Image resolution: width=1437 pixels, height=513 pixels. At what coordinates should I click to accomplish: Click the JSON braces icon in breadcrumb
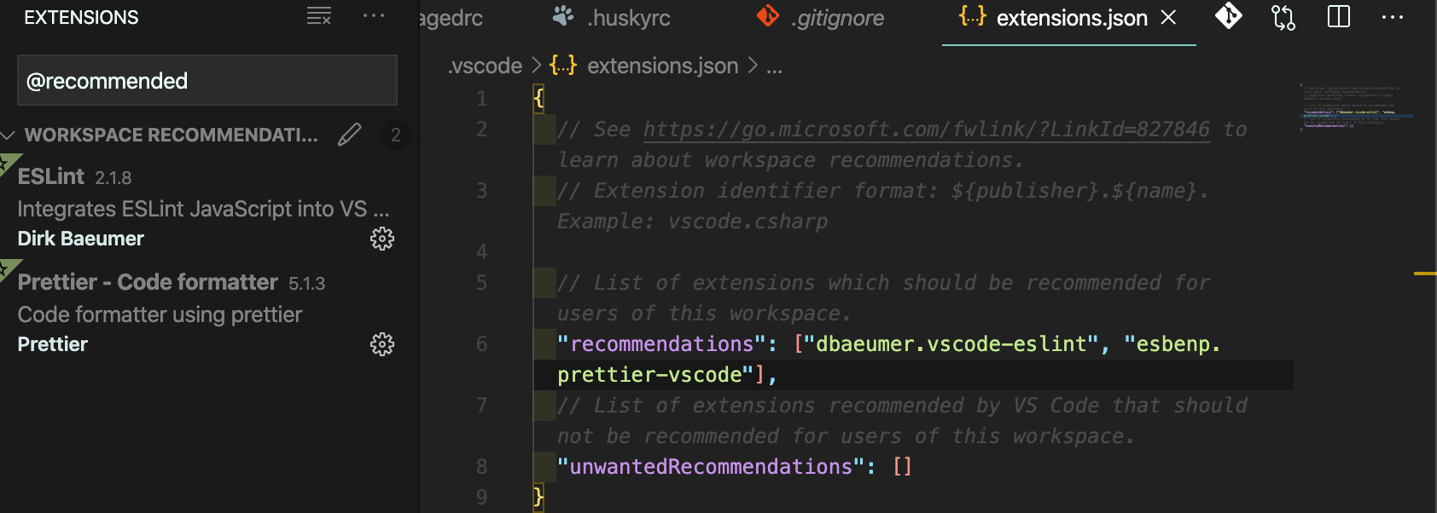click(x=562, y=65)
